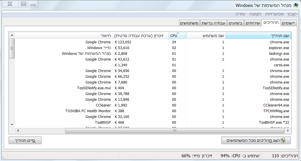Viewport: 301px width, 161px height.
Task: Select the chrome.exe row using 24 CPU
Action: click(x=153, y=42)
